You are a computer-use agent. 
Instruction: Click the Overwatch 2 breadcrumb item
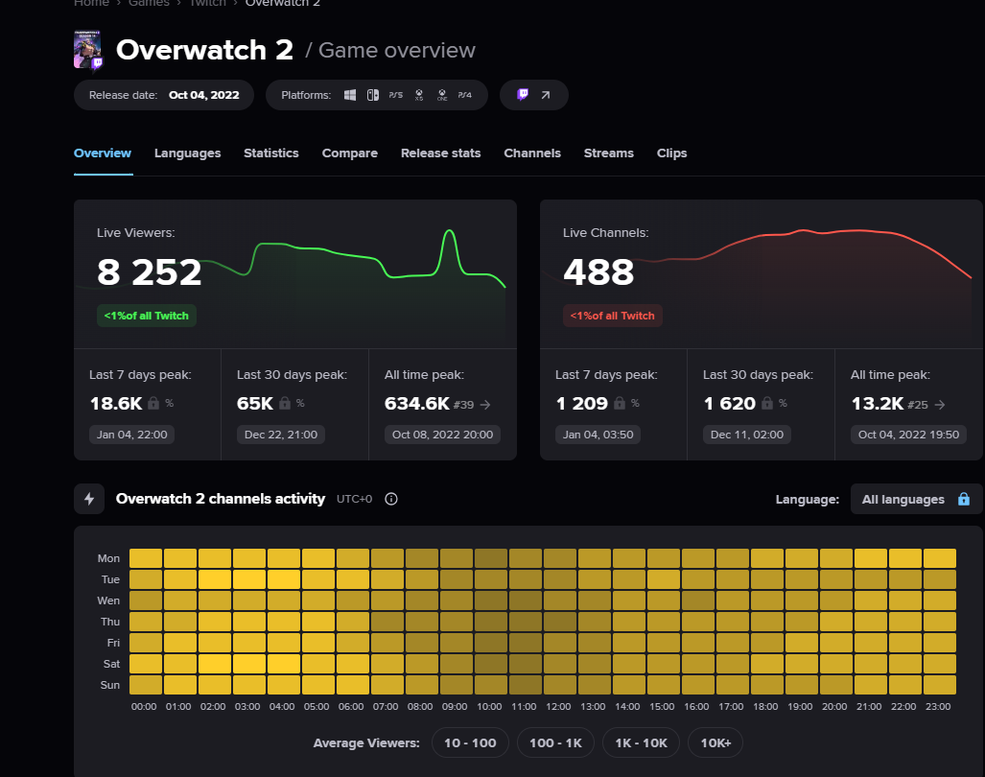coord(283,3)
